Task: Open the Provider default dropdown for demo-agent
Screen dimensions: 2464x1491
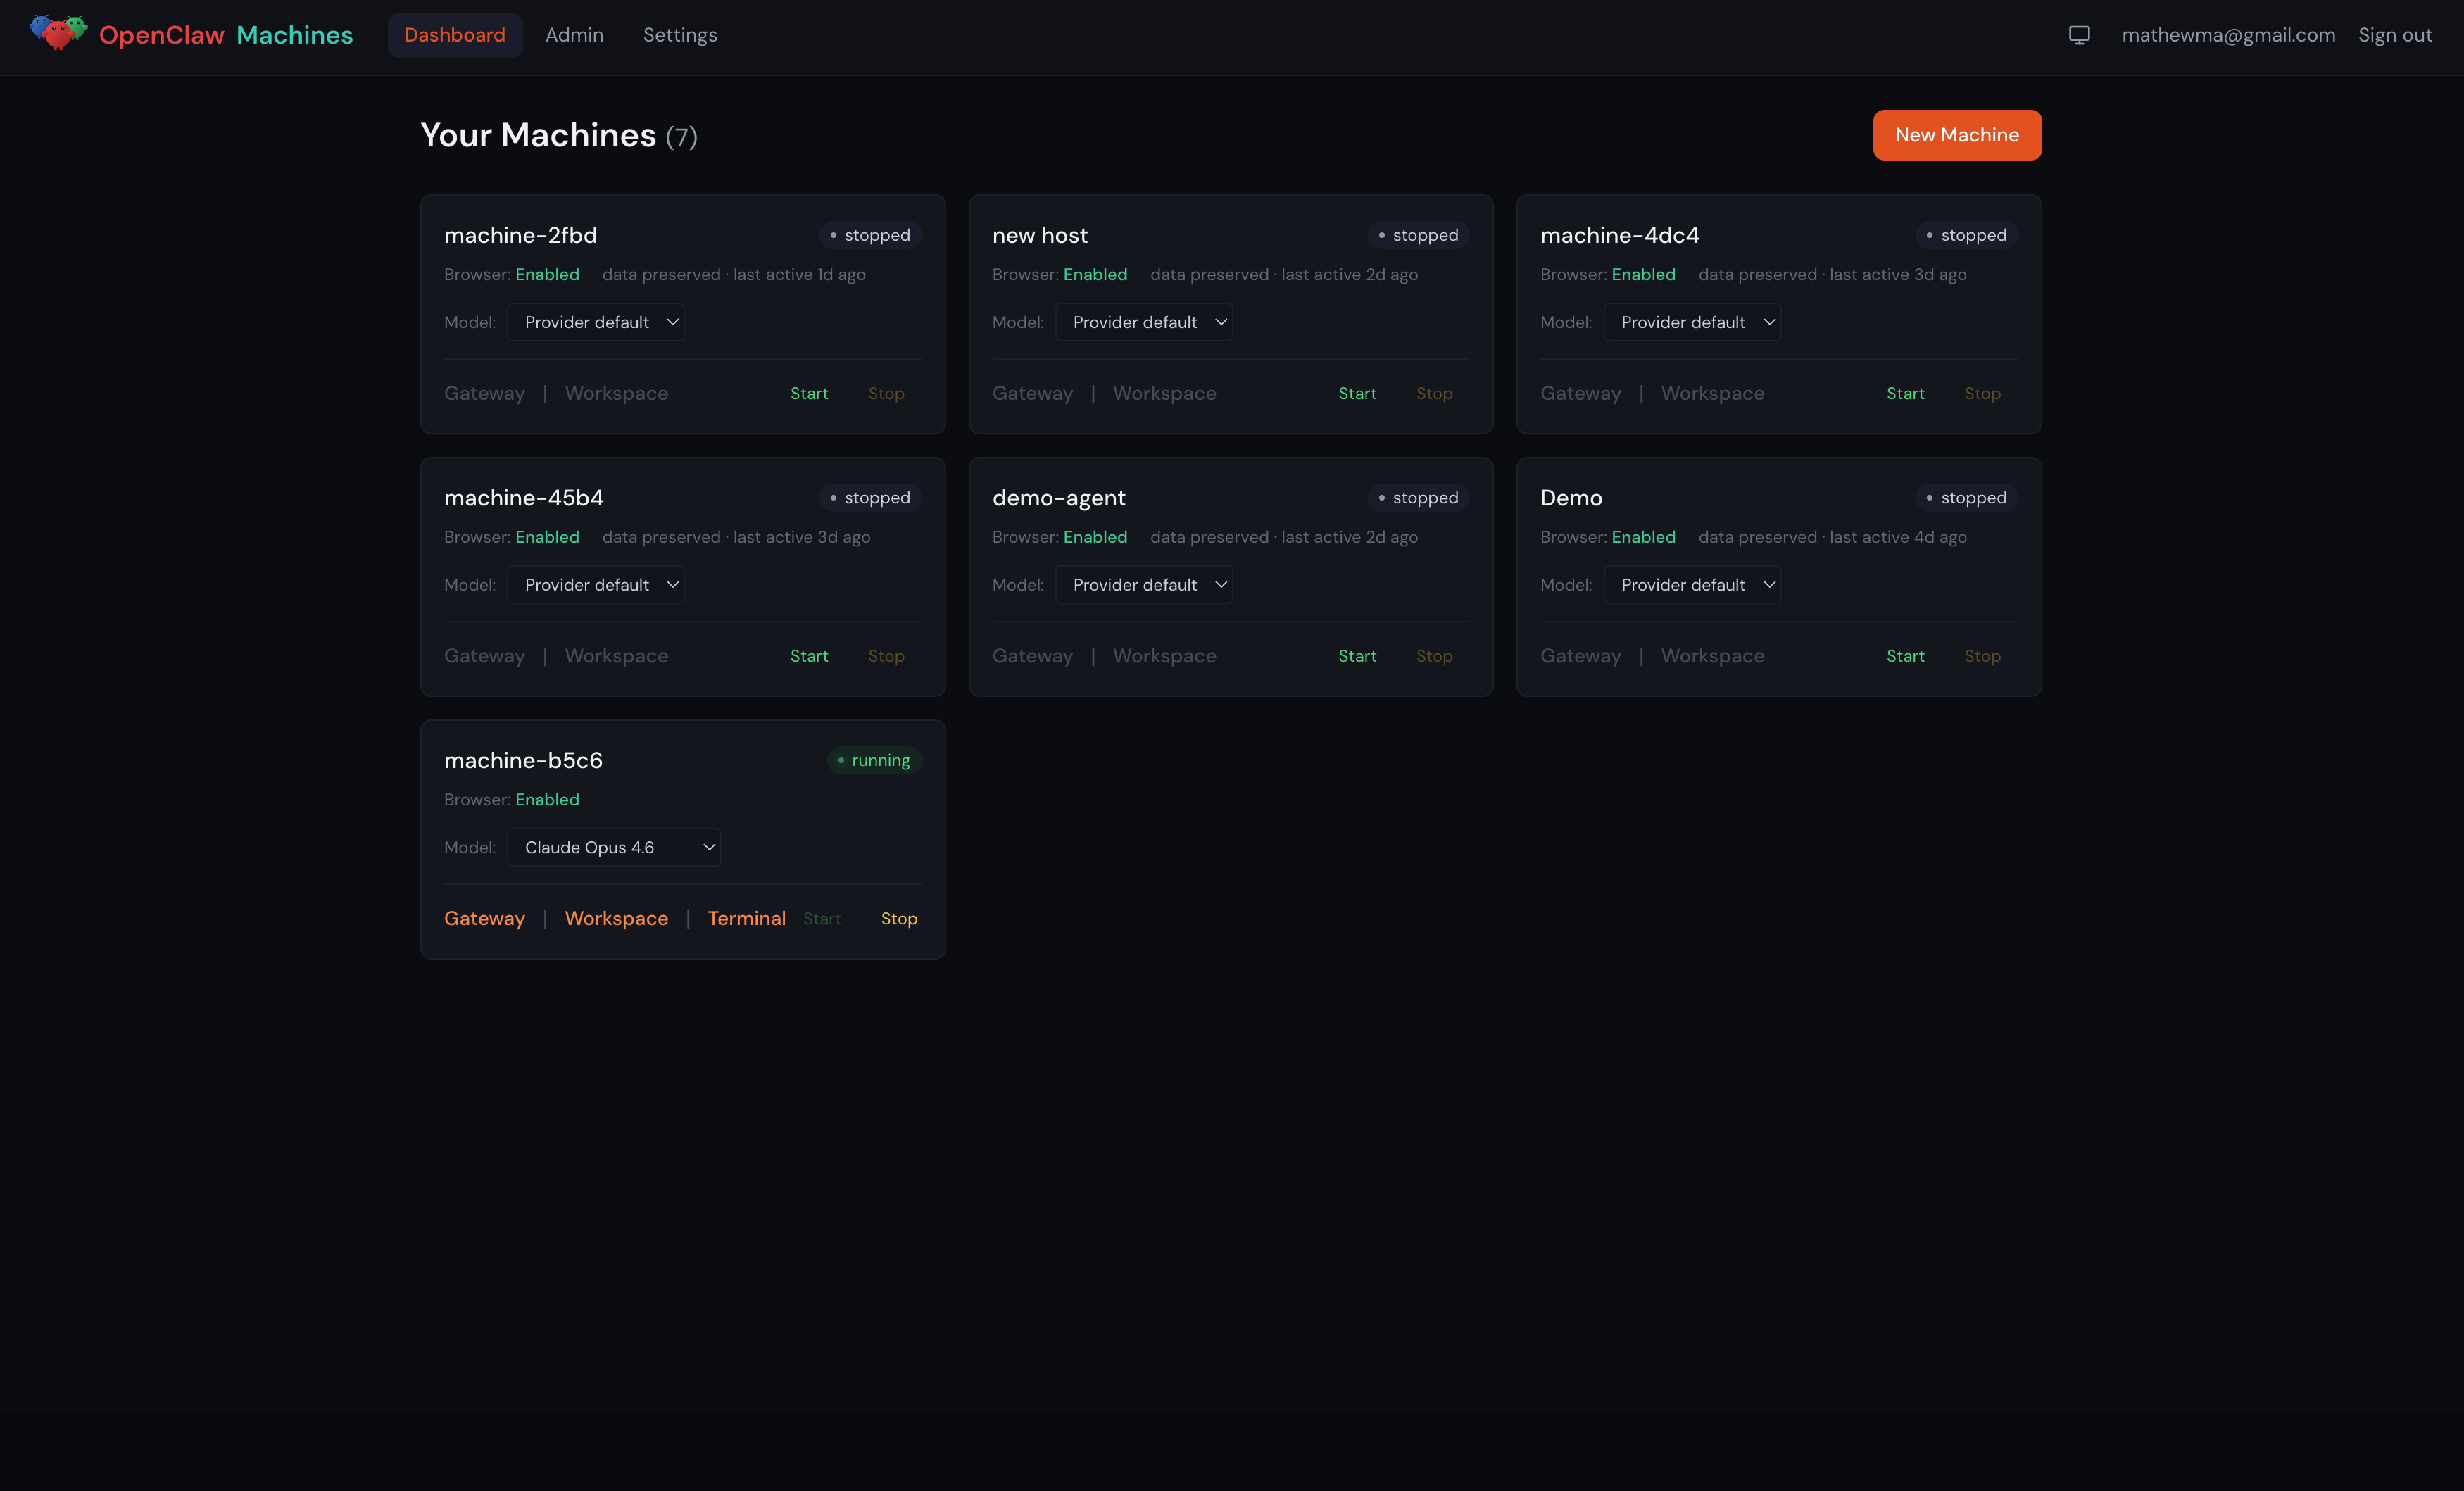Action: (1145, 584)
